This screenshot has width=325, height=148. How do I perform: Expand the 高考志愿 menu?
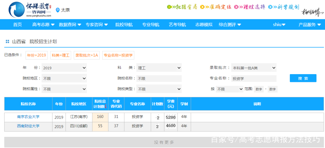tap(43, 25)
